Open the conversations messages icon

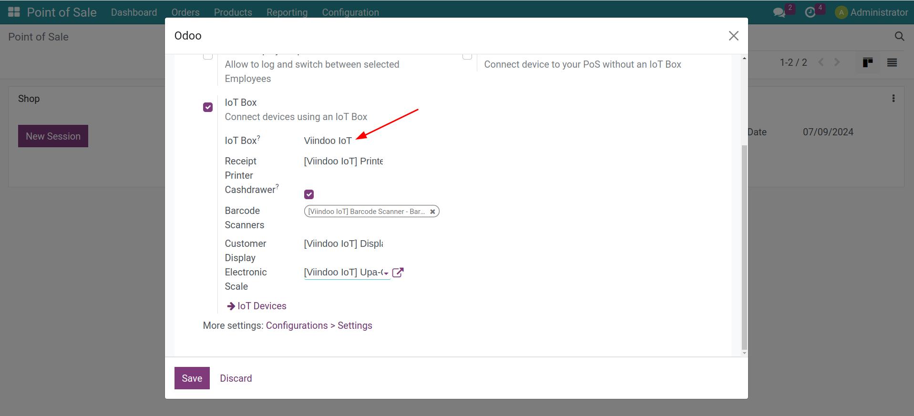pyautogui.click(x=779, y=12)
